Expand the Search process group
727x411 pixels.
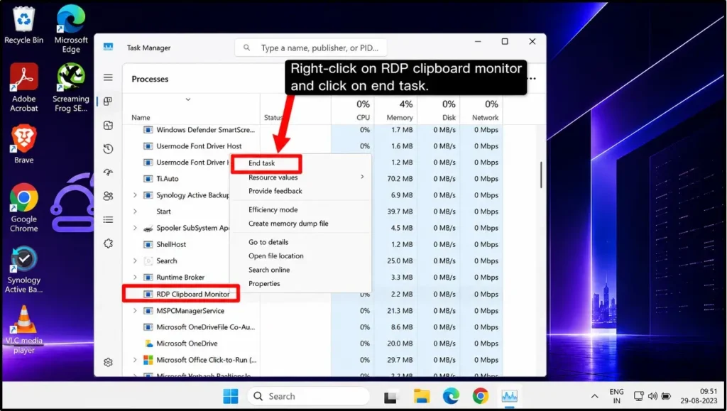[x=135, y=261]
